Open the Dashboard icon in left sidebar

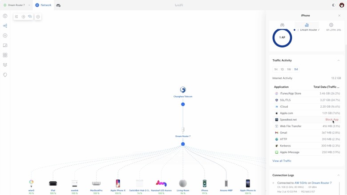[x=5, y=16]
